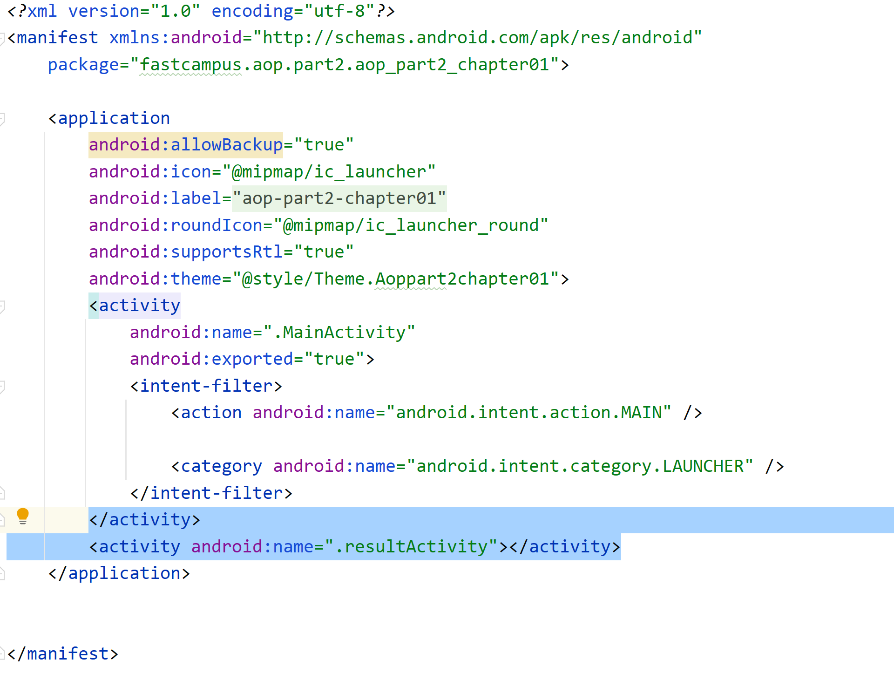Collapse the manifest tag fold marker
Screen dimensions: 894x687
(x=2, y=38)
